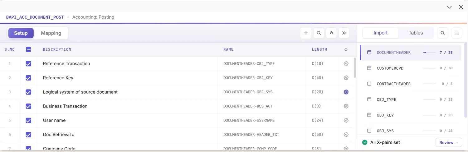Select CONTRACTHEADER in the structure list

pos(411,84)
